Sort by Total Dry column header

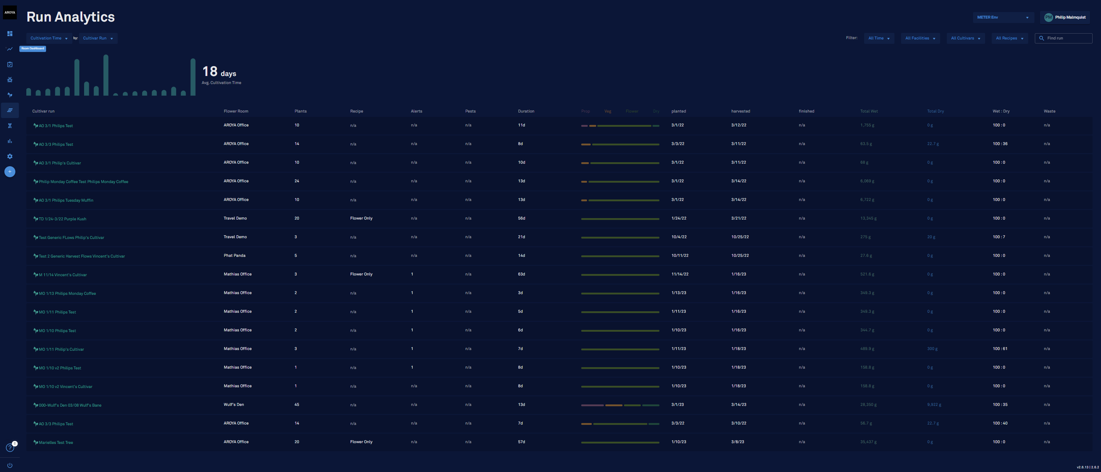(x=935, y=111)
